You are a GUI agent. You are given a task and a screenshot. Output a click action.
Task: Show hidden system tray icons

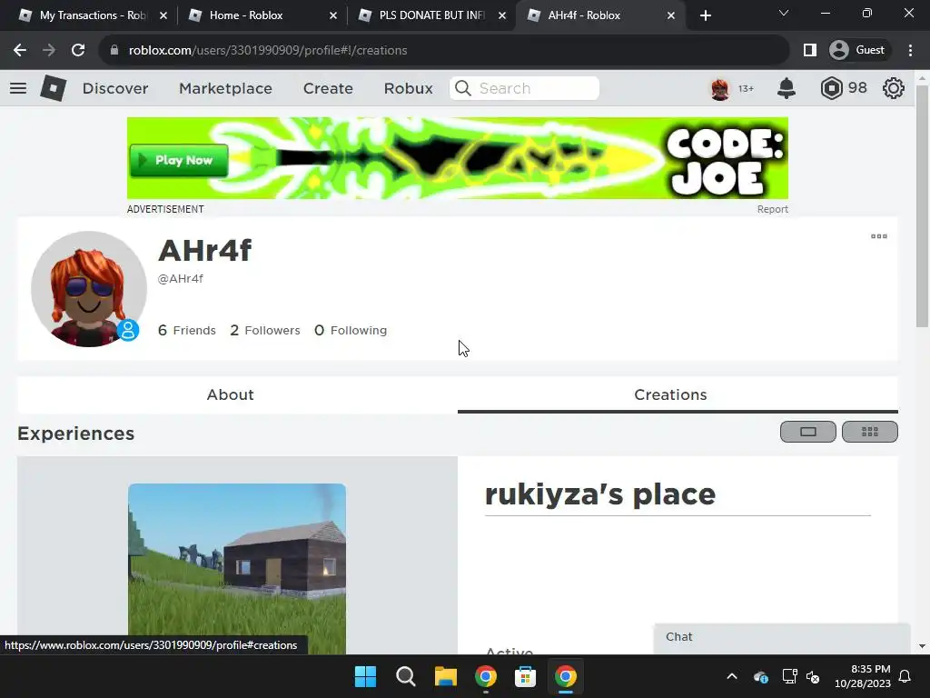(732, 676)
